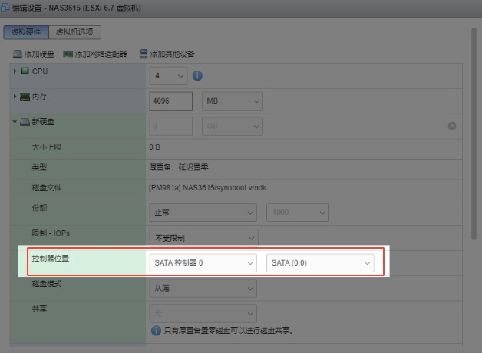
Task: Click disk file path NAS3615/synoboot.vmdk
Action: coord(208,188)
